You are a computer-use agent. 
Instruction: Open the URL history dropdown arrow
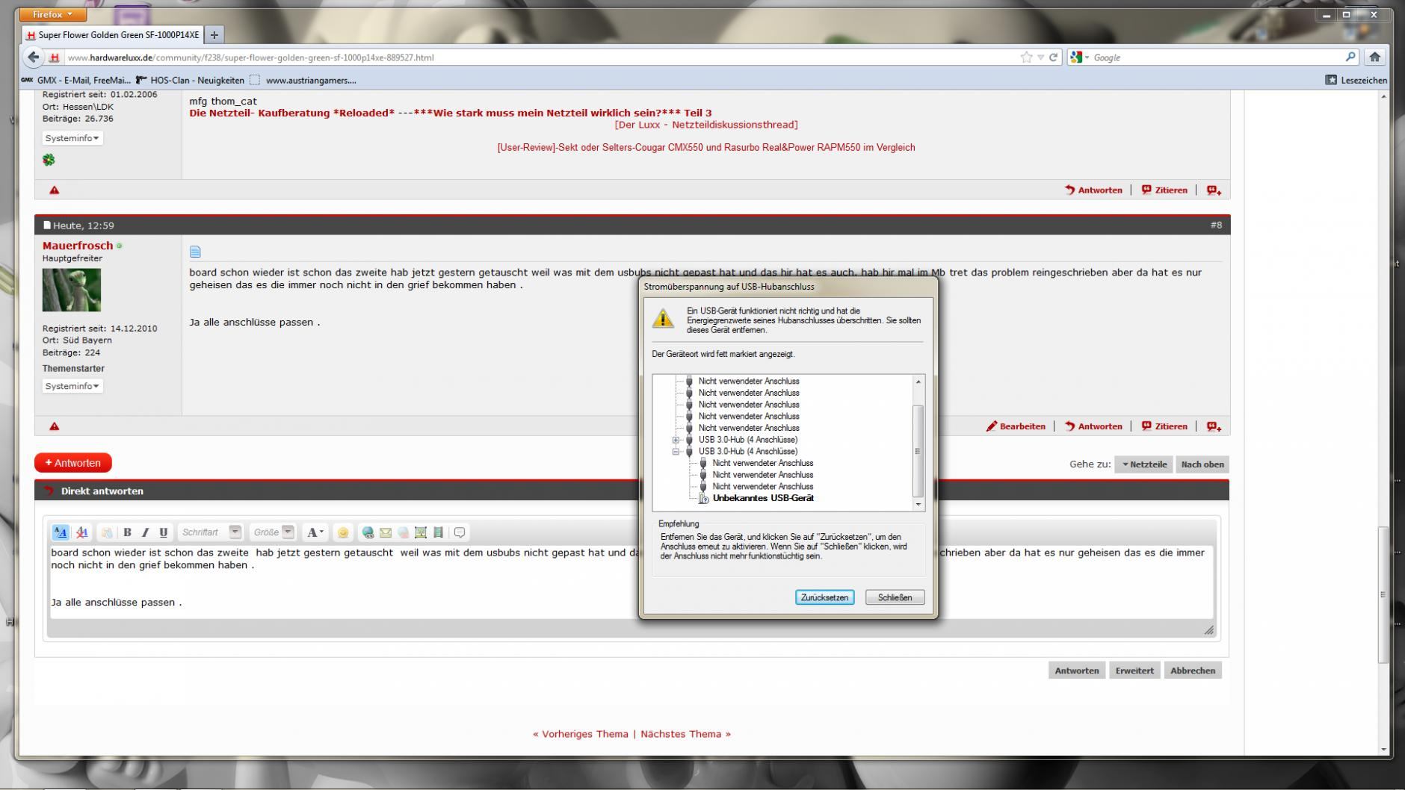point(1040,57)
